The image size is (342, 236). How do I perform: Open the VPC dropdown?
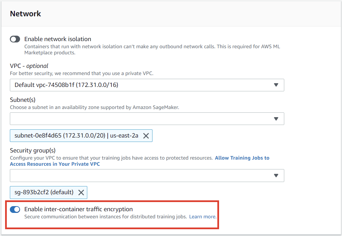(147, 85)
